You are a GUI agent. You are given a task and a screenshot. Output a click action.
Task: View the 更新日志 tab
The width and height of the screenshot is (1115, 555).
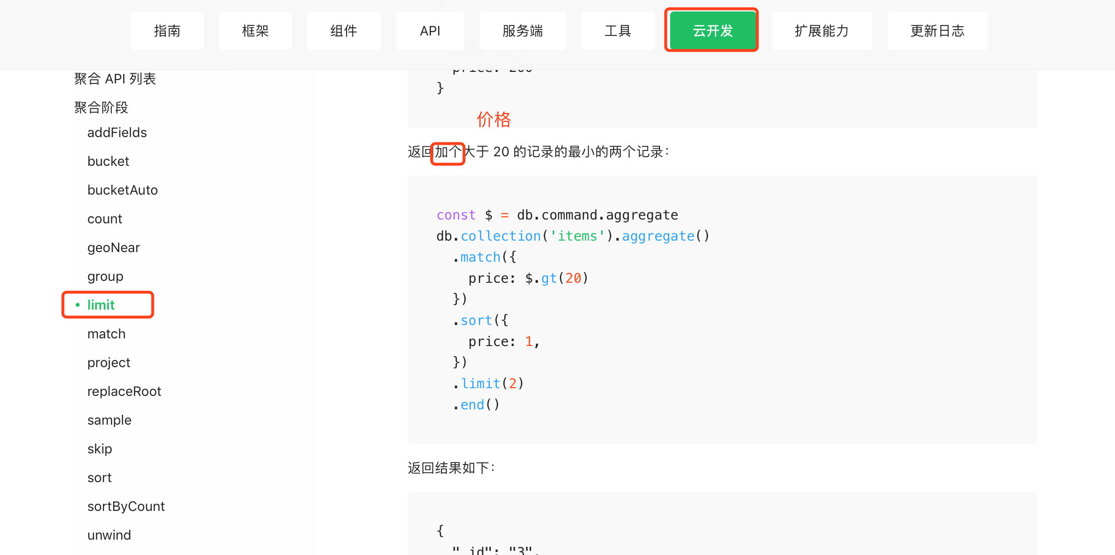point(937,31)
